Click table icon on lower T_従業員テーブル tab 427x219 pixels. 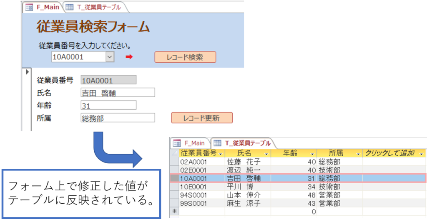(x=217, y=143)
